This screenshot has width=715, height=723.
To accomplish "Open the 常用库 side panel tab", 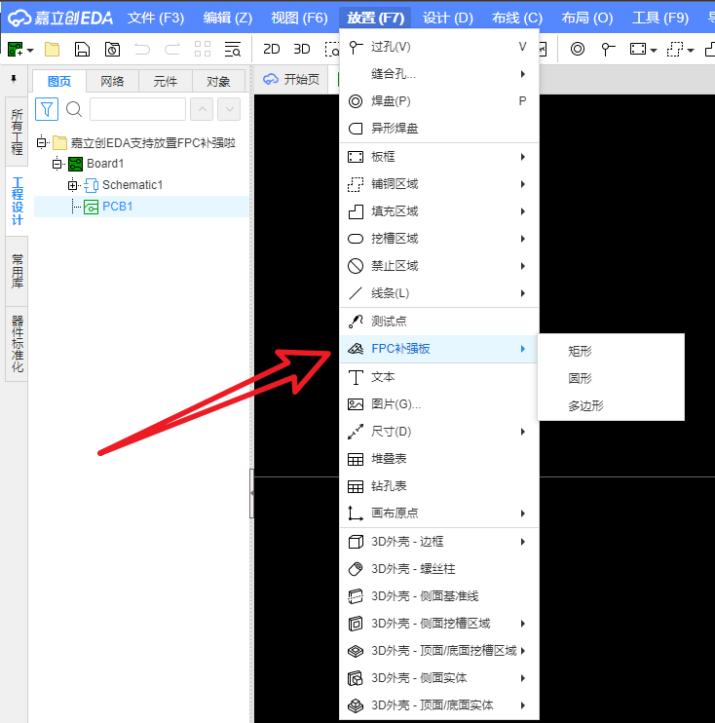I will (17, 273).
